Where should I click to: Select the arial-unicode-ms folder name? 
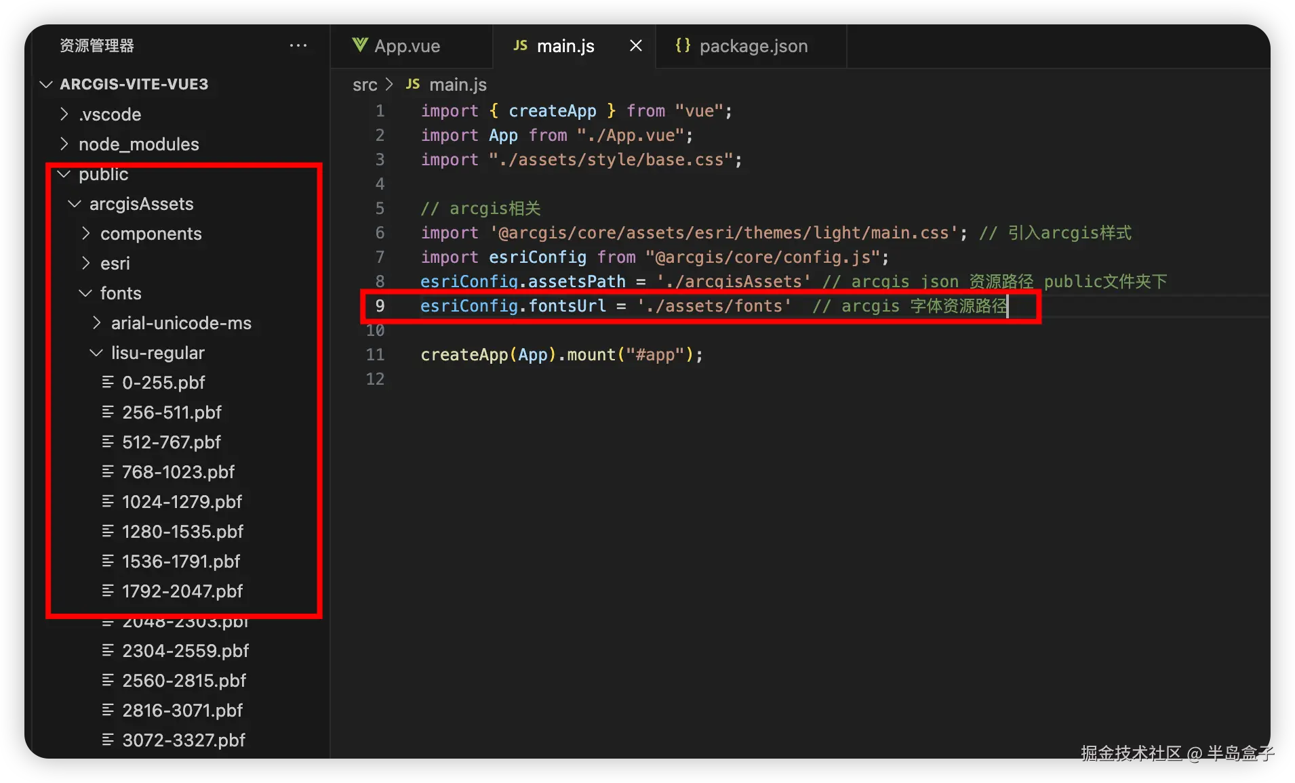(181, 323)
